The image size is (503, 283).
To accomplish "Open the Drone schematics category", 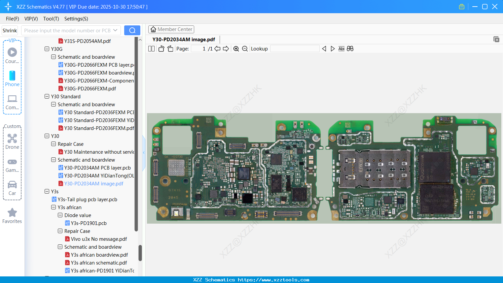I will point(12,141).
